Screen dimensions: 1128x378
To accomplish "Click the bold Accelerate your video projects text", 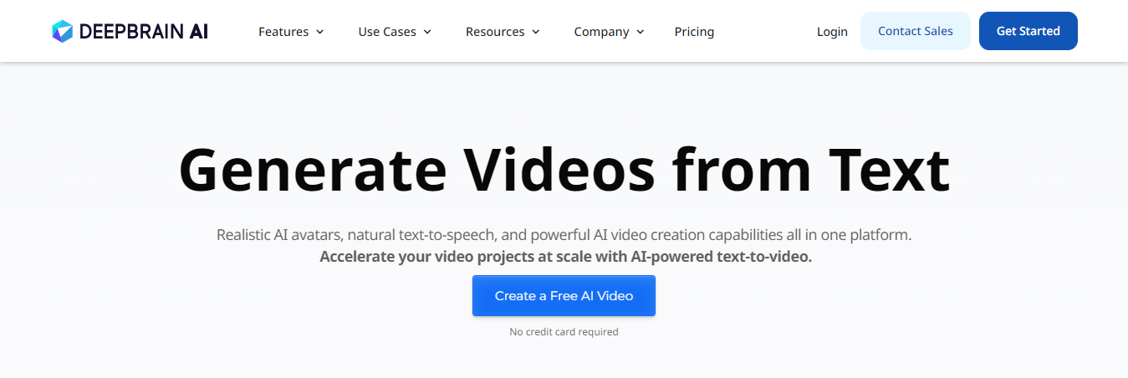I will (x=565, y=257).
